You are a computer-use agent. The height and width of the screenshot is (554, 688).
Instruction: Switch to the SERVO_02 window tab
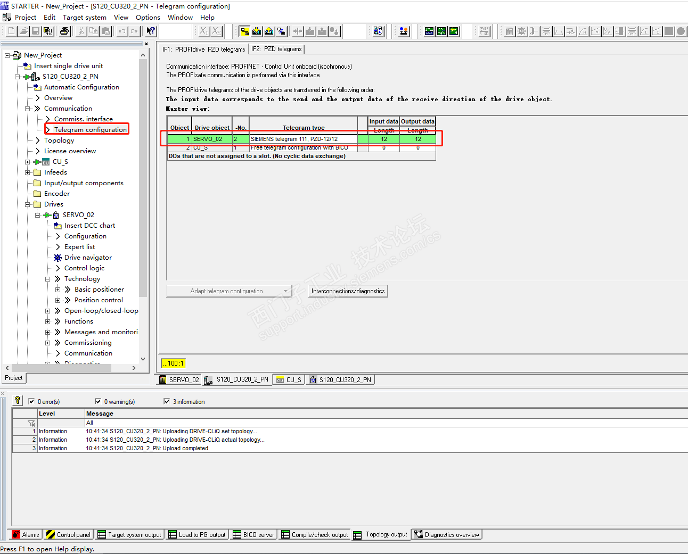pyautogui.click(x=180, y=379)
